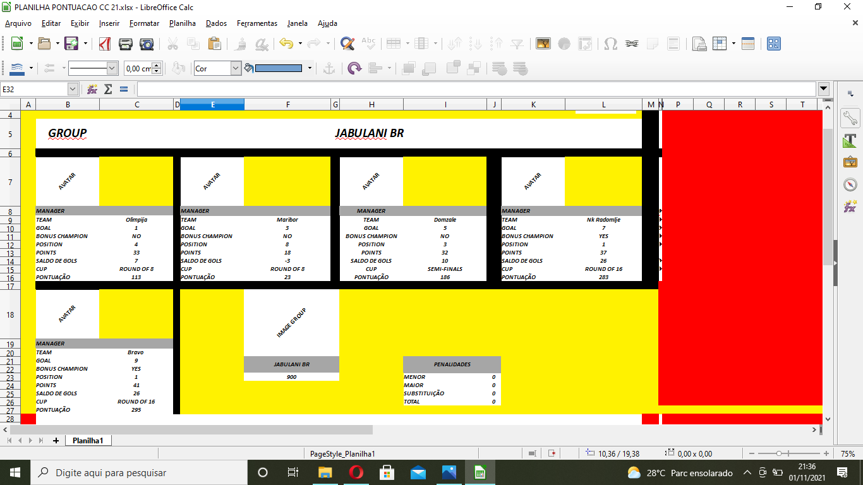The height and width of the screenshot is (485, 863).
Task: Insert special character Omega icon
Action: click(x=610, y=44)
